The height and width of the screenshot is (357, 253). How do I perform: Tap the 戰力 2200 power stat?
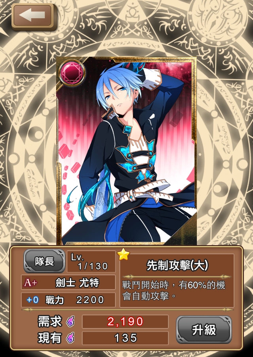point(75,300)
